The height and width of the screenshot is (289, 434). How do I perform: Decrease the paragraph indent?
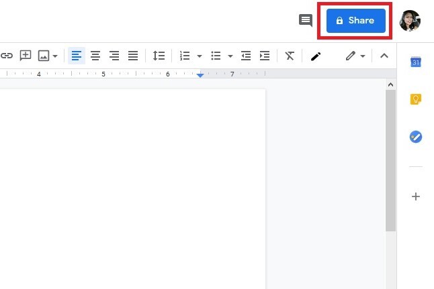[x=246, y=56]
